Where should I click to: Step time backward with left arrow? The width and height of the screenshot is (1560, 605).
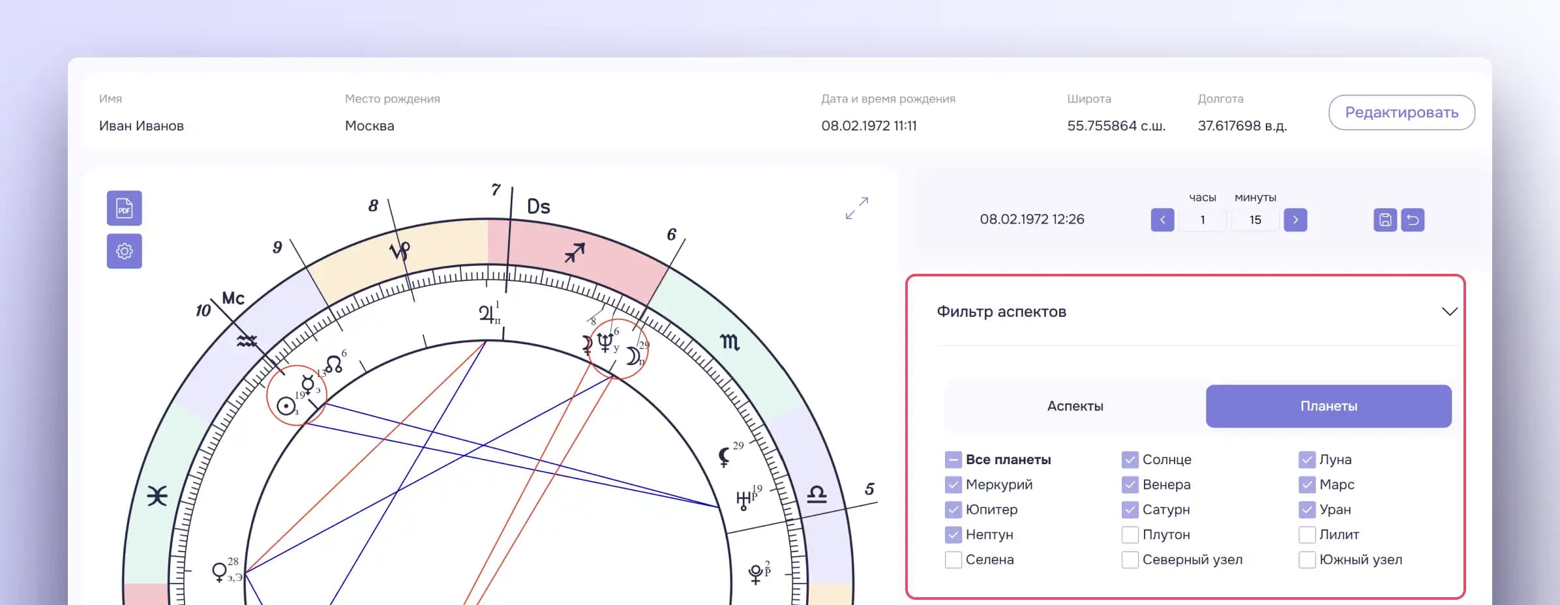point(1162,220)
